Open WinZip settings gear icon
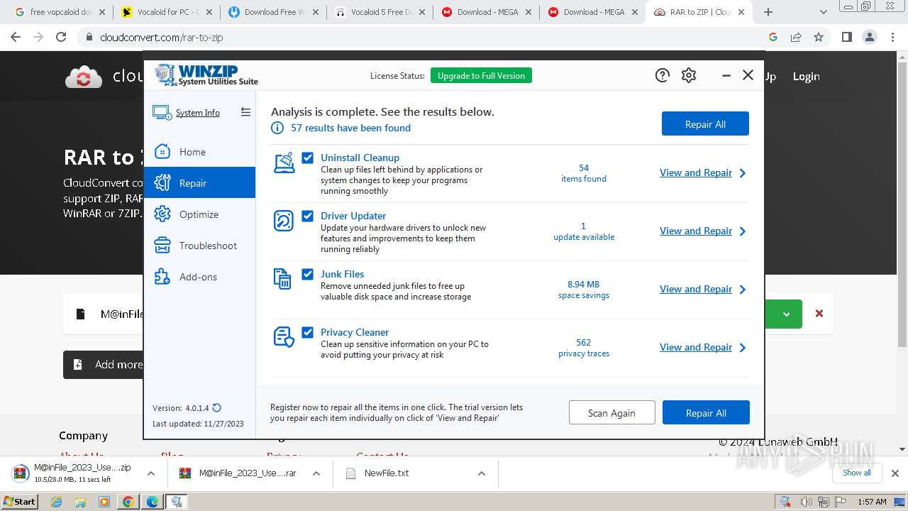The image size is (908, 511). [689, 75]
